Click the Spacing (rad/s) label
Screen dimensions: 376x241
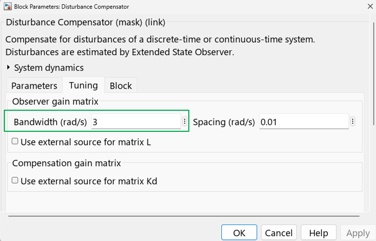pos(224,122)
